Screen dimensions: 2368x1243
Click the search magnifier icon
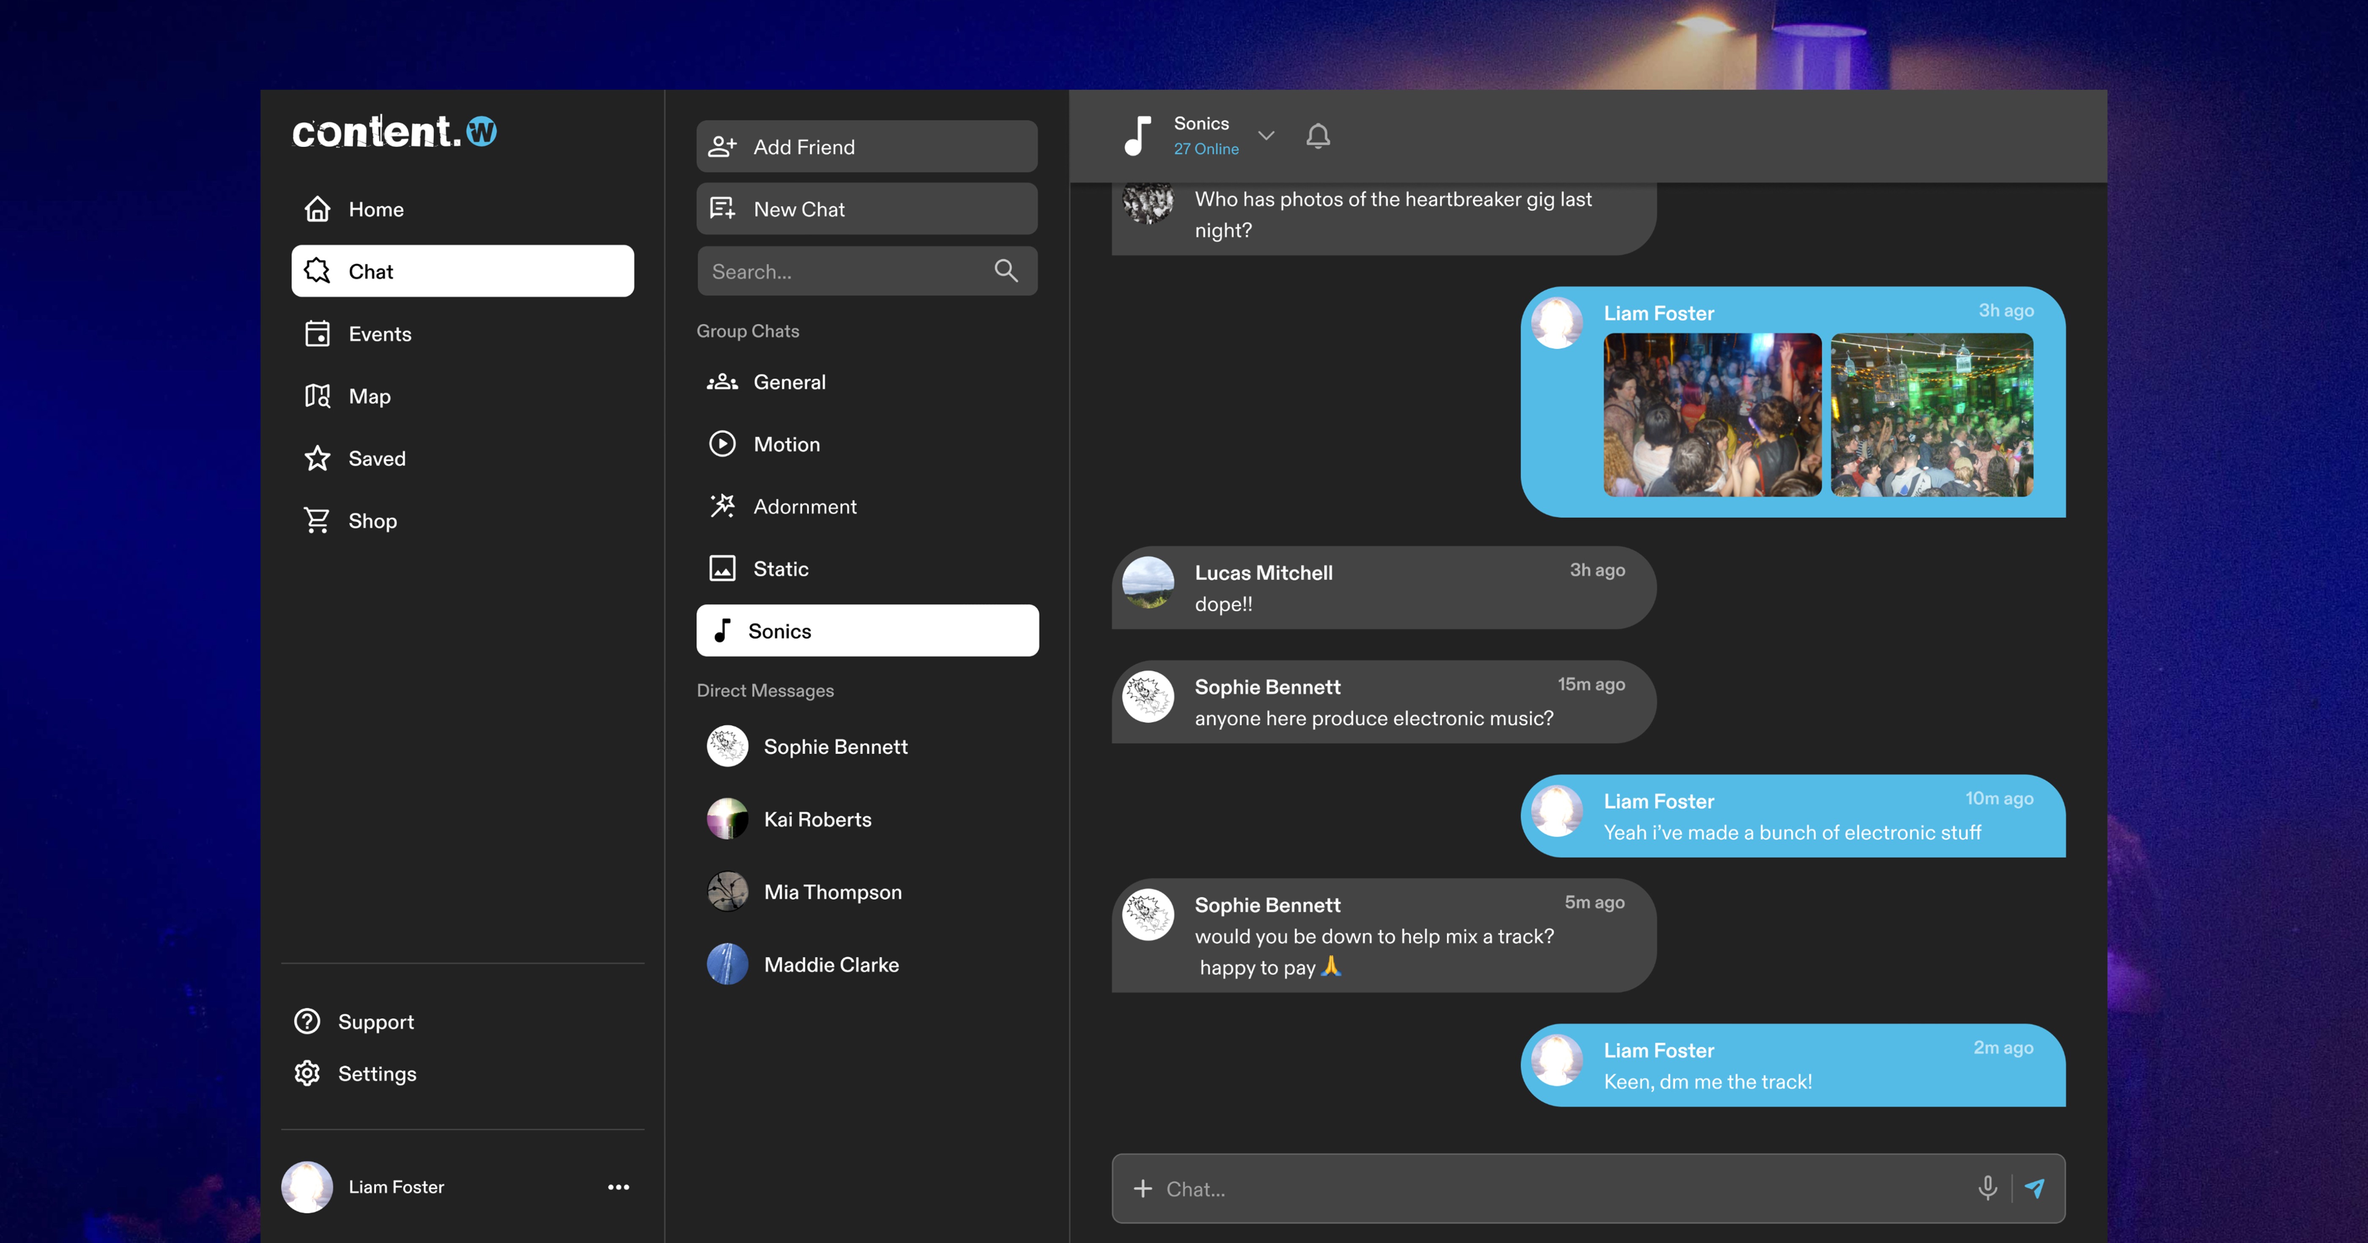(x=1006, y=271)
